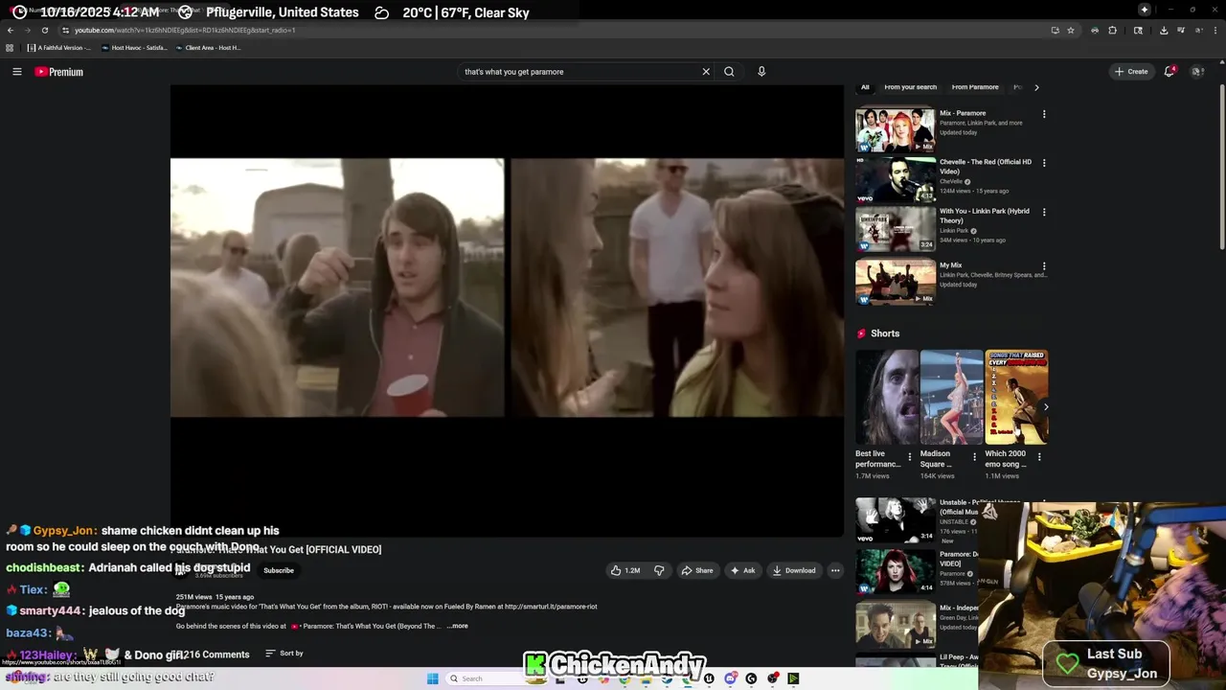Select 'From your search' filter chip
This screenshot has height=690, width=1226.
pos(910,87)
